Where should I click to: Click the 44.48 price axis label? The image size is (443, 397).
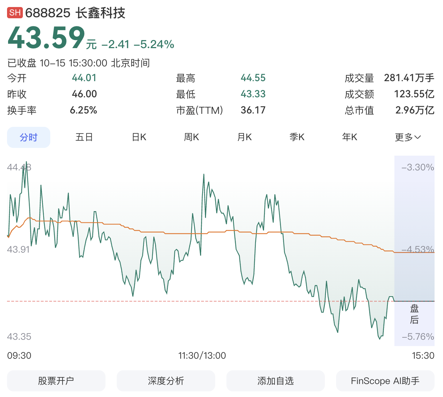19,167
